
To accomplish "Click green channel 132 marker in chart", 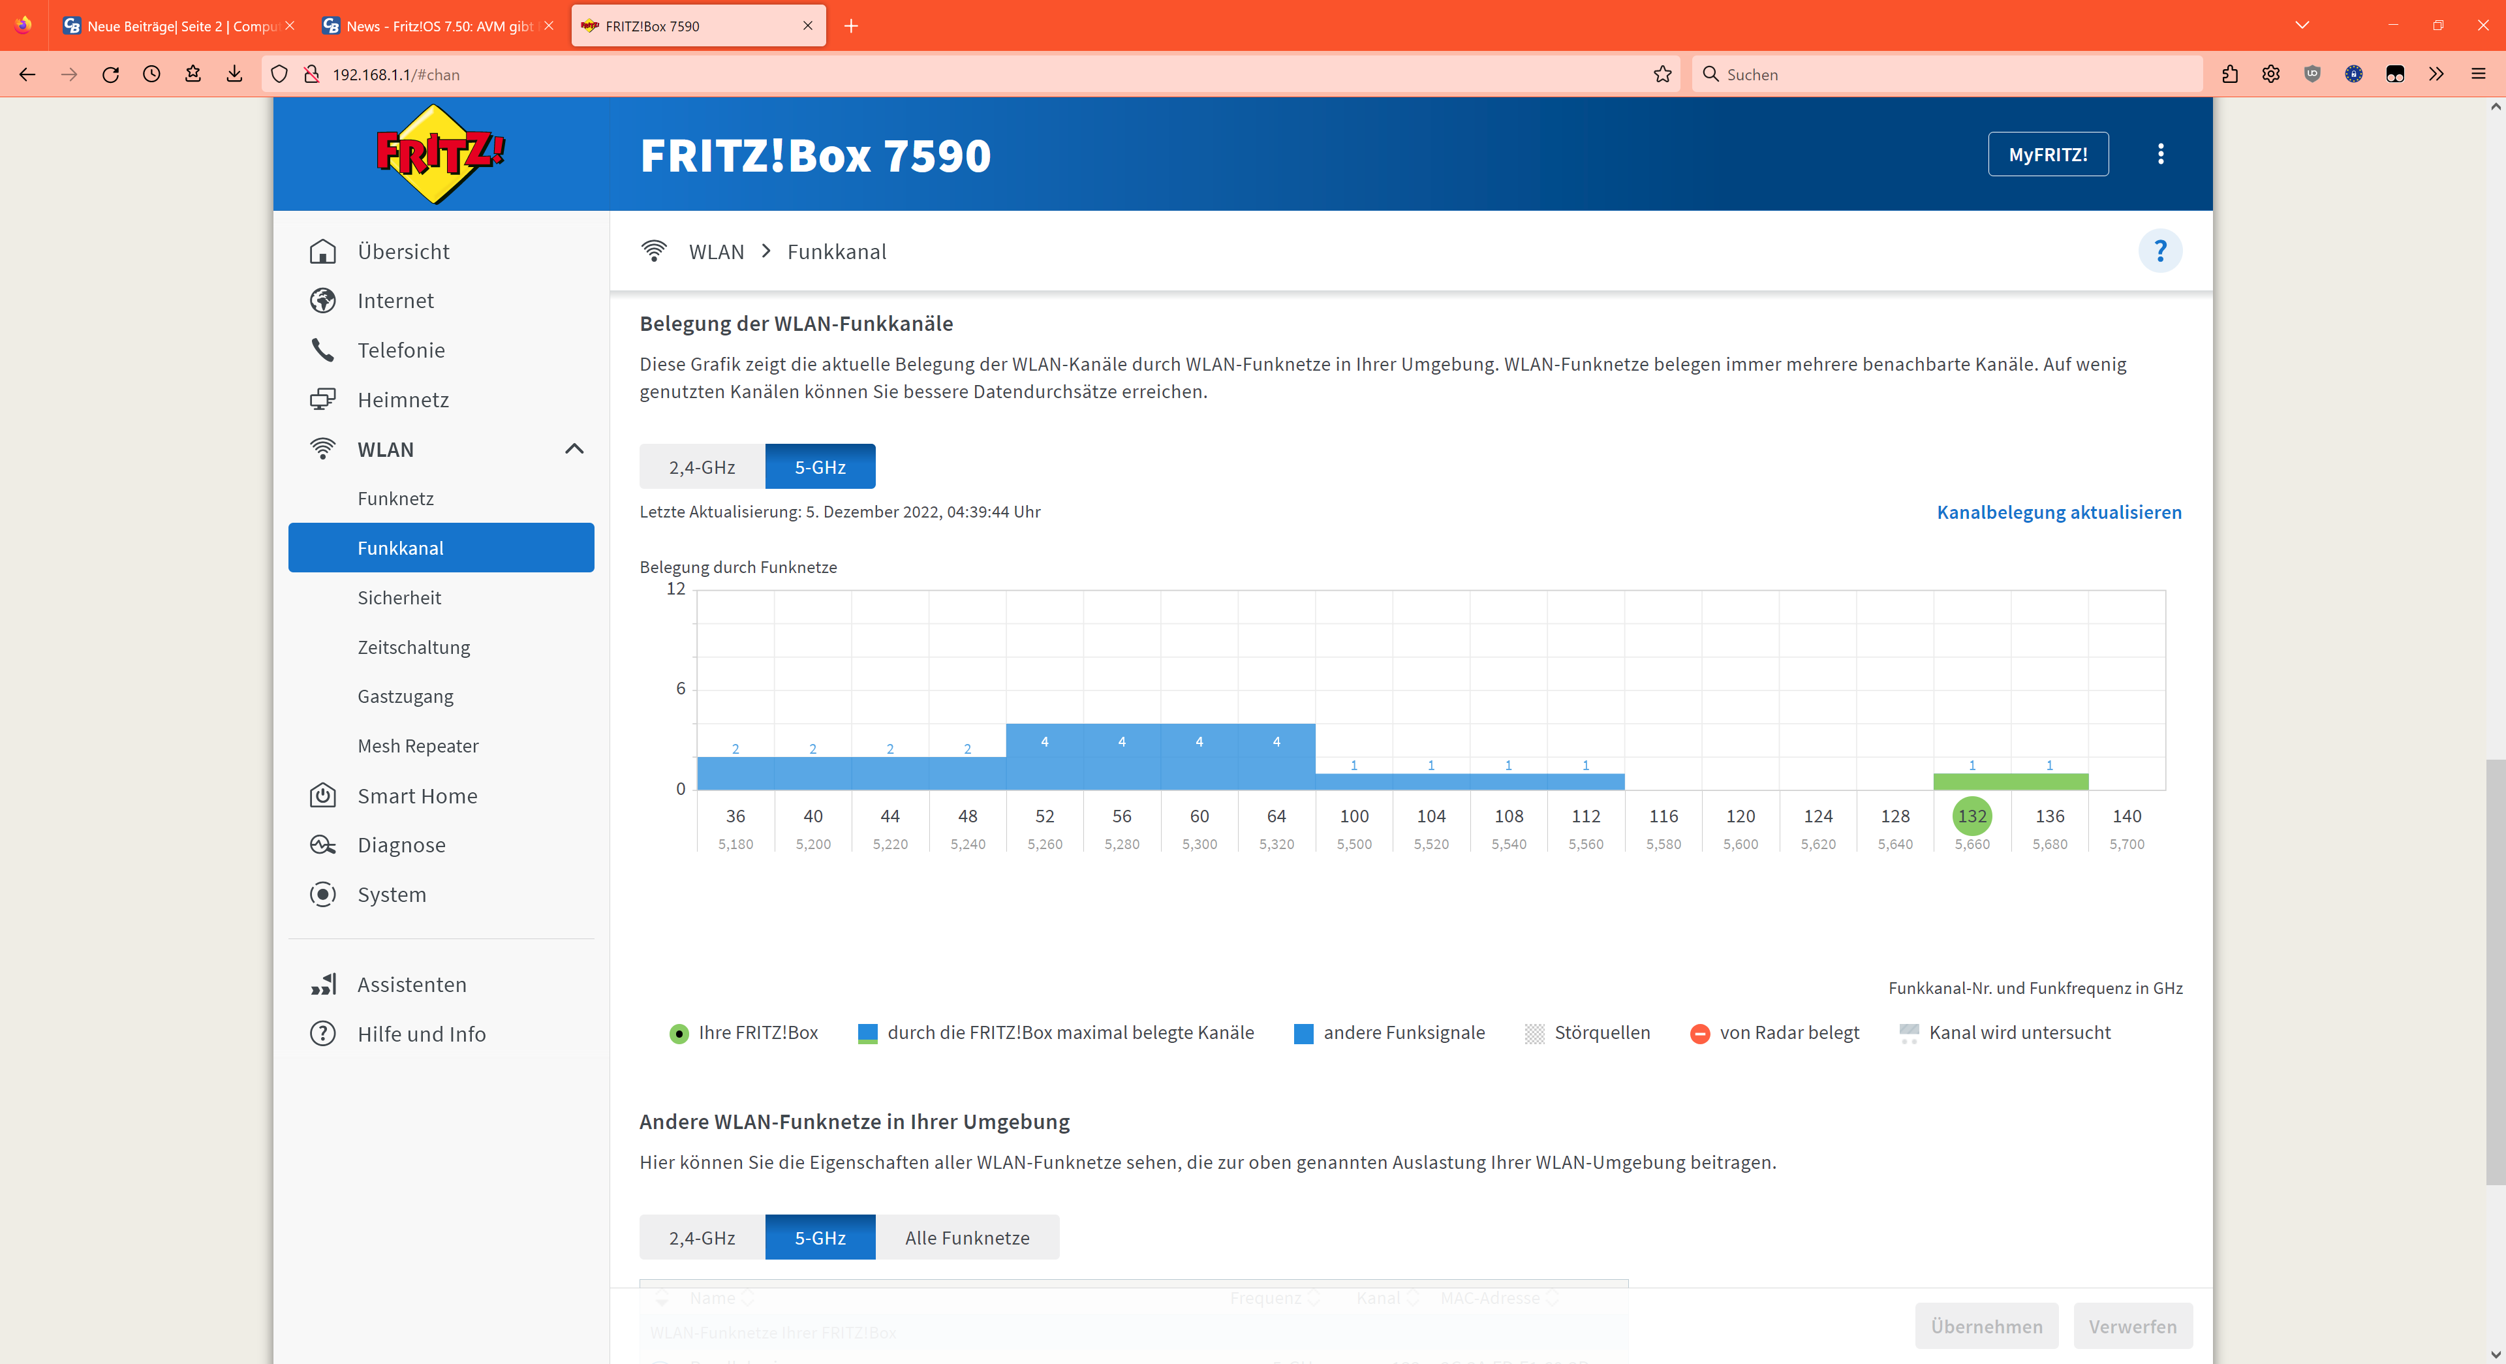I will [x=1971, y=815].
